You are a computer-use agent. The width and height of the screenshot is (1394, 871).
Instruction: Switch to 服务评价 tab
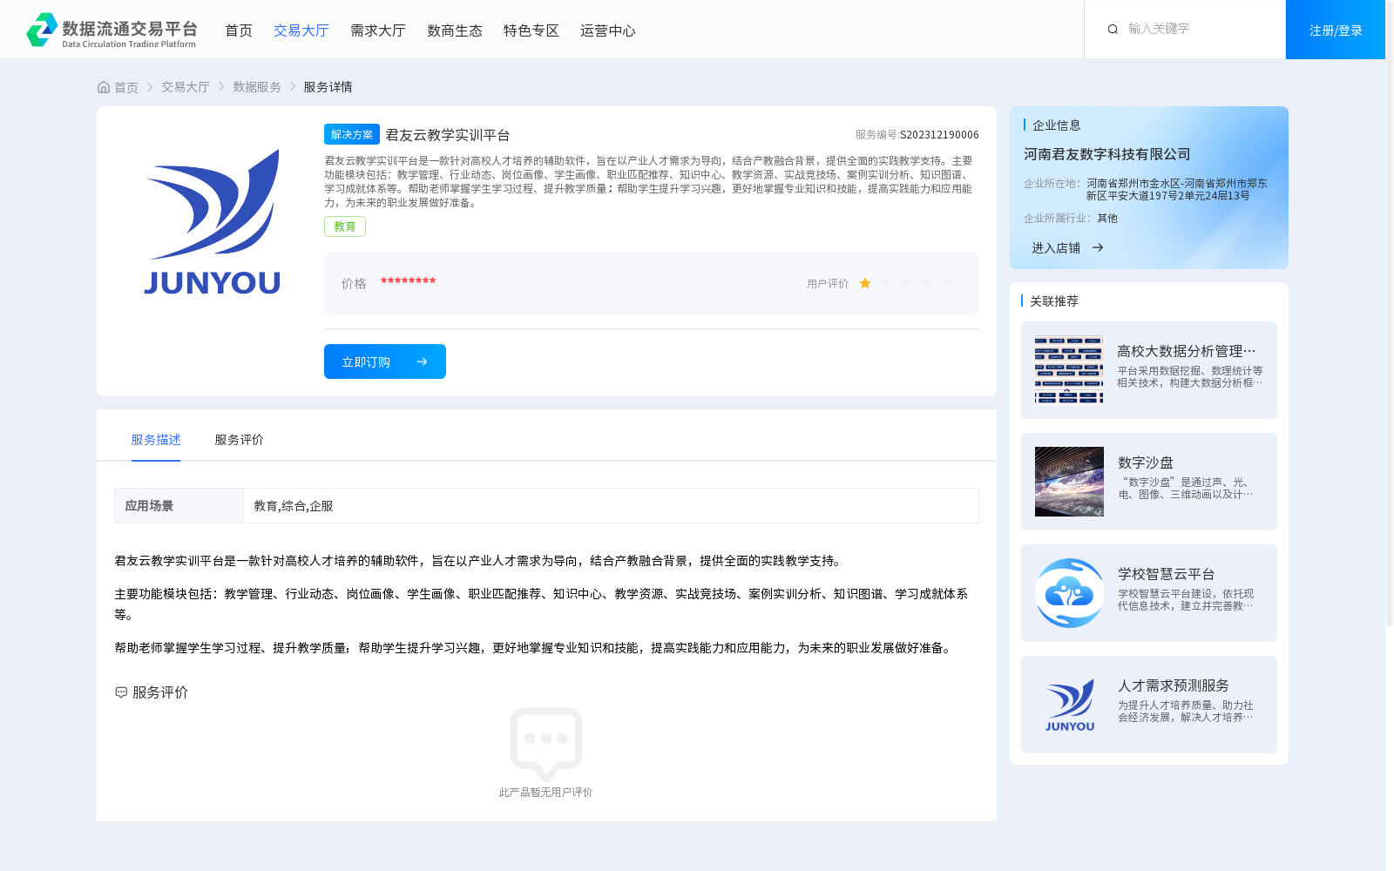coord(240,440)
